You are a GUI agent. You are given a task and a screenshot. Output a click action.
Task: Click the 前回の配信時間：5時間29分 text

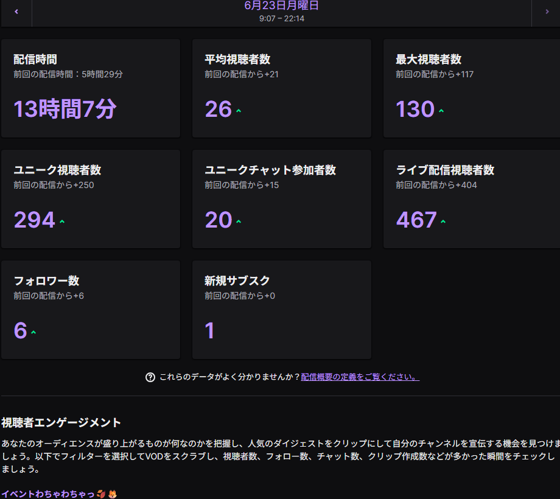[x=68, y=74]
